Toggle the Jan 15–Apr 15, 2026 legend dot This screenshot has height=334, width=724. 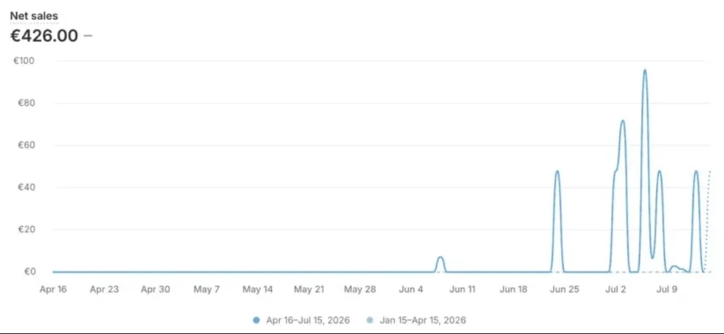[369, 320]
